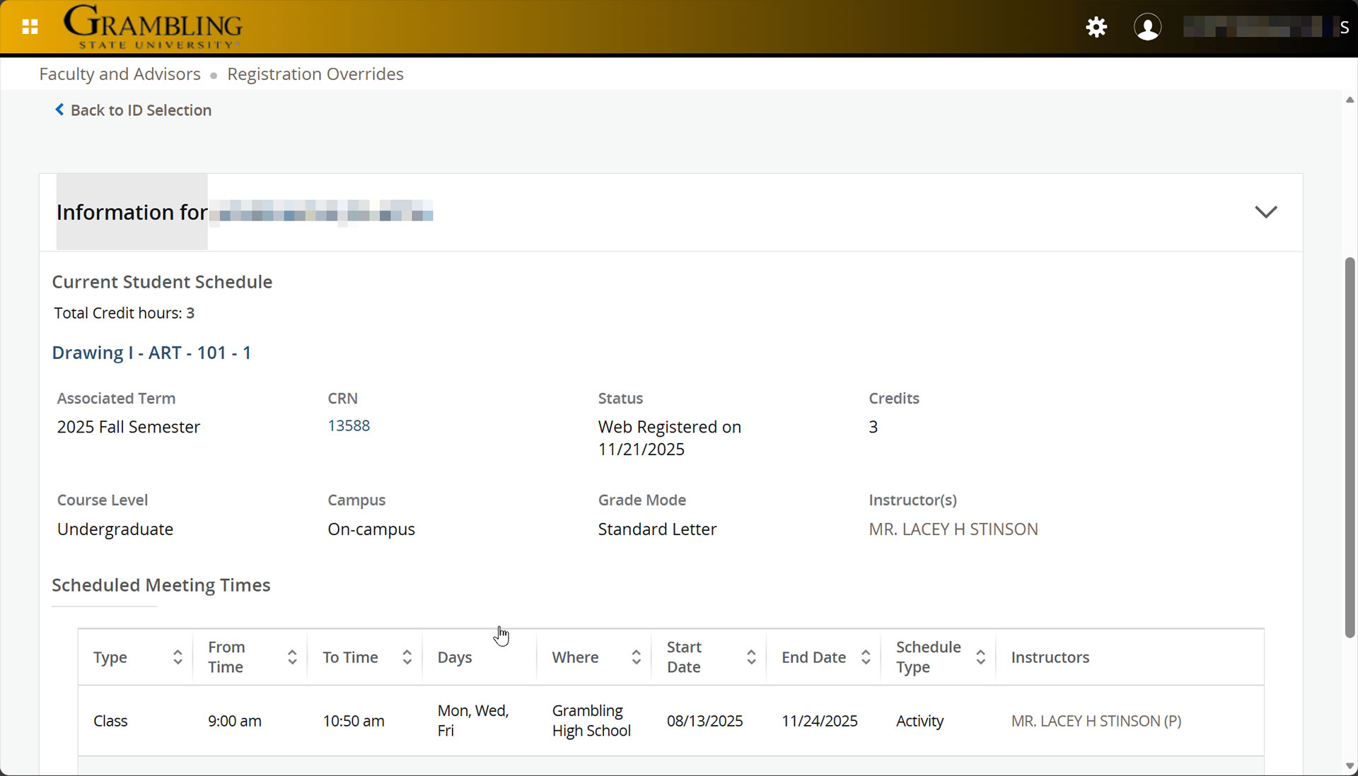Click the Grambling State University logo
Screen dimensions: 1358x776
pos(152,27)
